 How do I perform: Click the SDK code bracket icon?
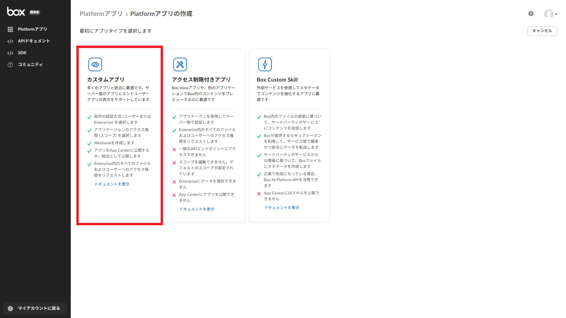click(x=10, y=53)
